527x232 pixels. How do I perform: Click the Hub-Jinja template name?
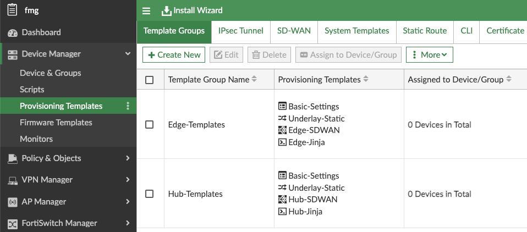(x=305, y=211)
